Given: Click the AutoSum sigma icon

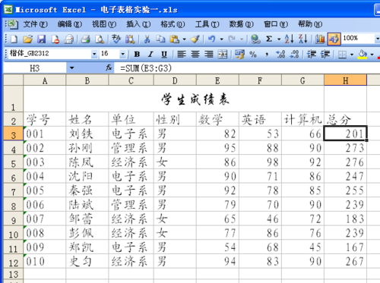Looking at the screenshot, I should (269, 39).
